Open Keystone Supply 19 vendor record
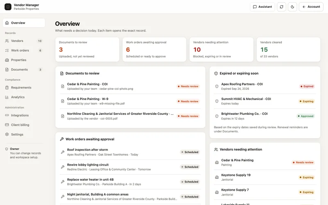Viewport: 328px width, 205px height. point(265,177)
